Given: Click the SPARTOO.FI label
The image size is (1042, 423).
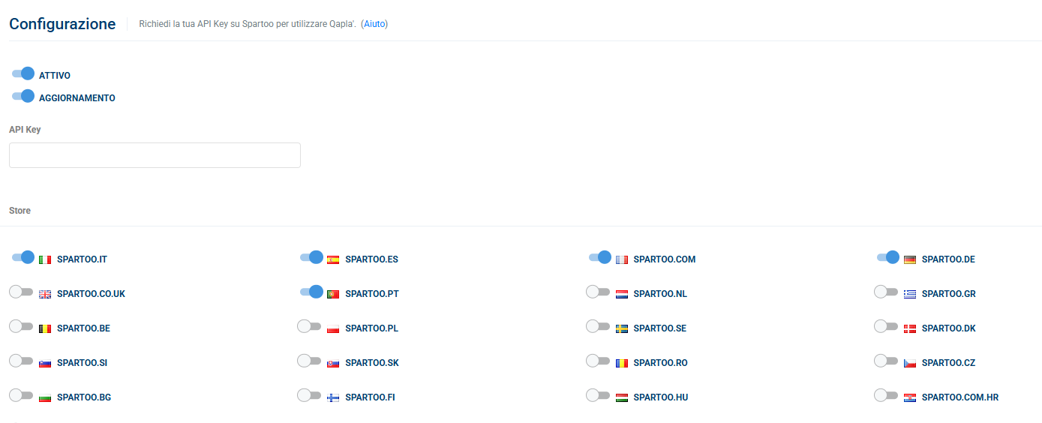Looking at the screenshot, I should coord(370,397).
